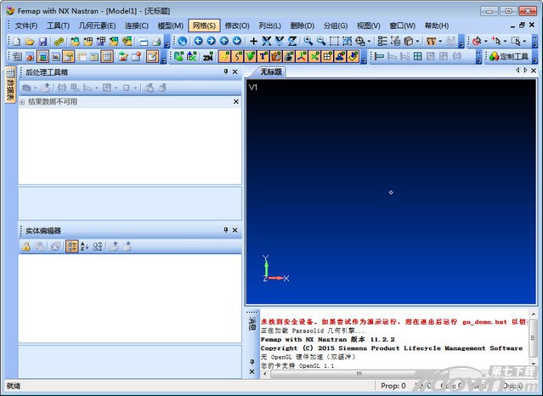543x396 pixels.
Task: Click the pan left arrow icon
Action: (x=199, y=41)
